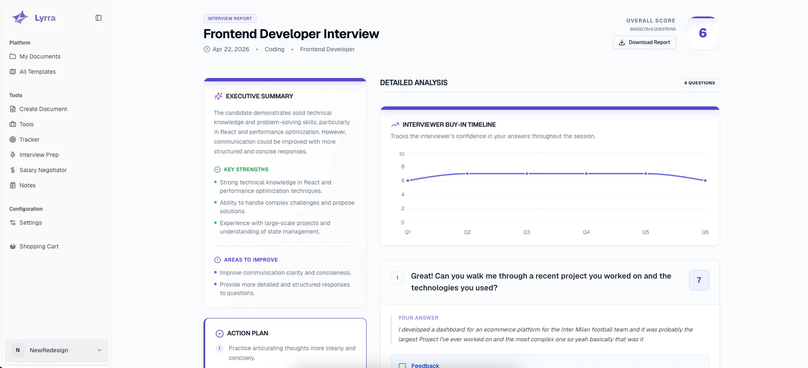Click the Settings sliders icon
The image size is (808, 368).
point(13,223)
